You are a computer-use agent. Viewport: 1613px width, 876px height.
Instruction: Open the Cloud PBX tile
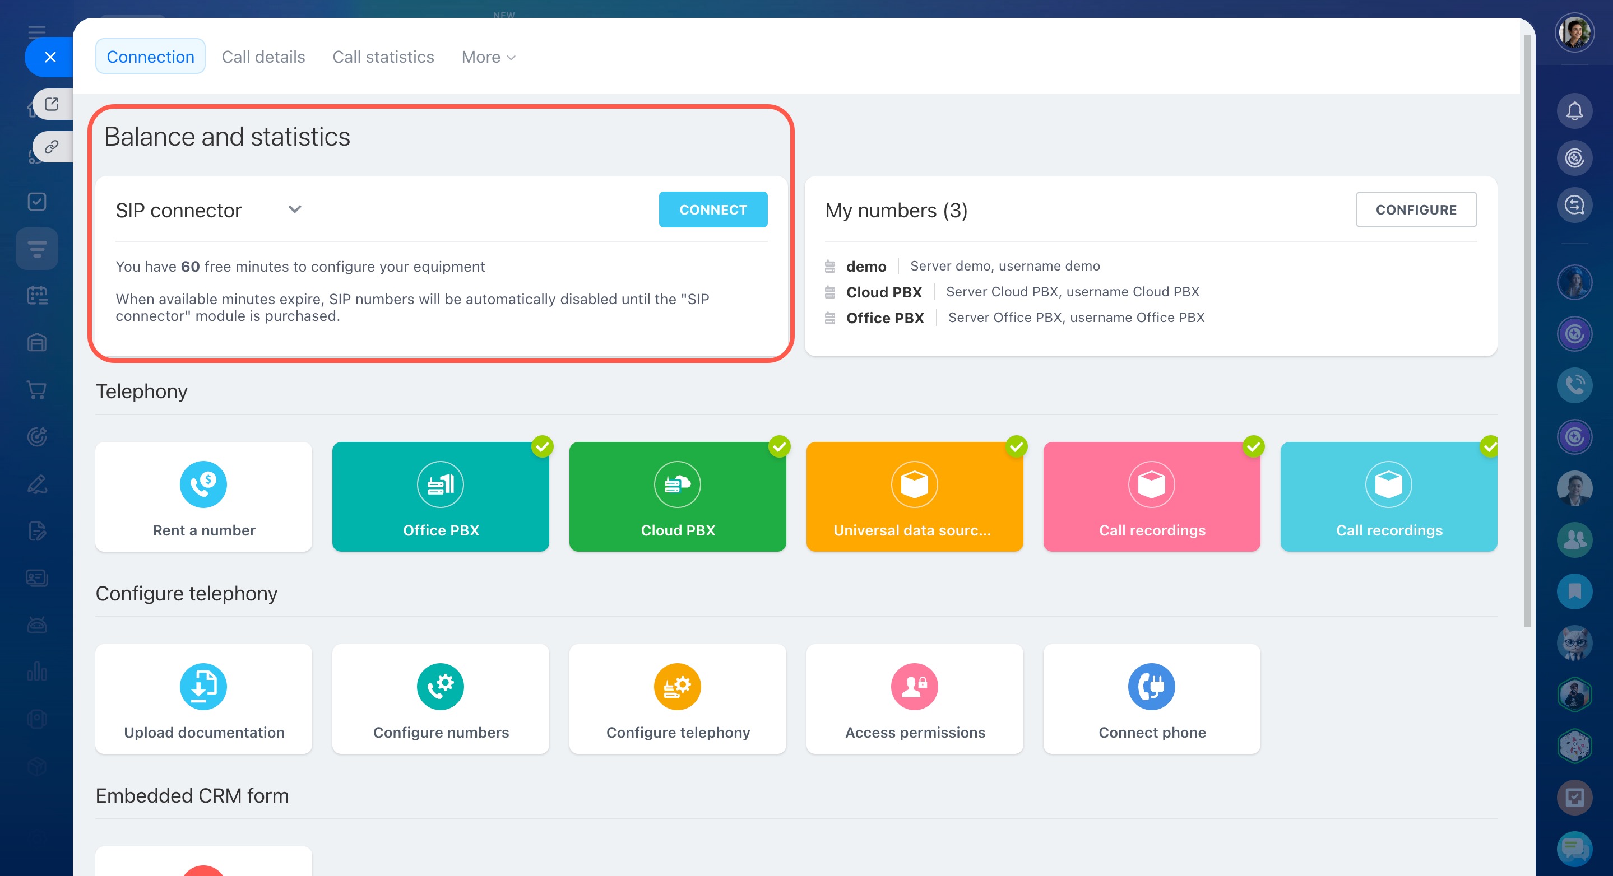[x=678, y=497]
